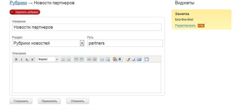Toggle italic formatting in the editor toolbar
Viewport: 241px width, 110px height.
pyautogui.click(x=22, y=59)
